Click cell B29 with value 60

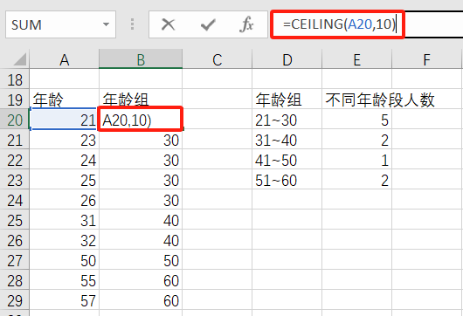pos(141,299)
